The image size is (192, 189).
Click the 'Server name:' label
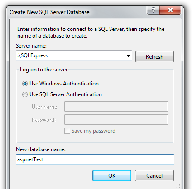[31, 46]
